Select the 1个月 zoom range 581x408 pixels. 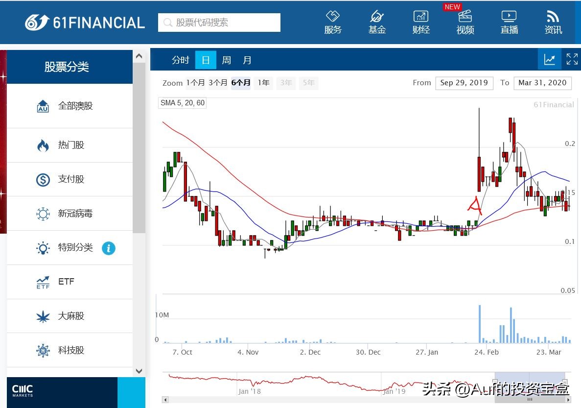pos(195,83)
